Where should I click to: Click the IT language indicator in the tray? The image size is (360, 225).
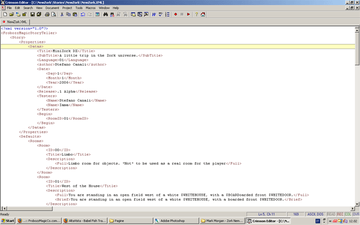click(317, 221)
